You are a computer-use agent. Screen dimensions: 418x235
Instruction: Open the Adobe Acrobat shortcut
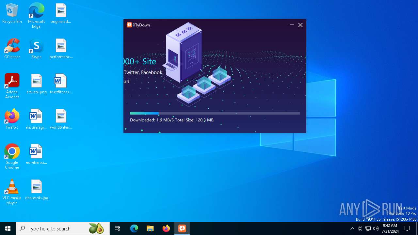pos(12,86)
